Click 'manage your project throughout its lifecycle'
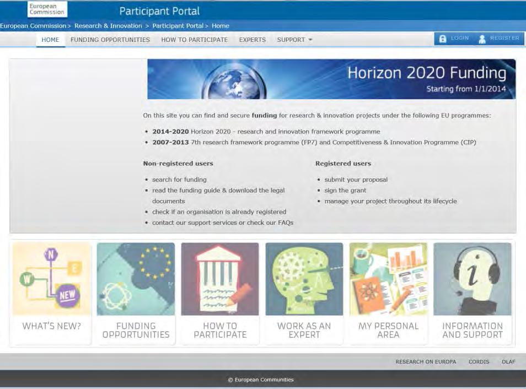Image resolution: width=526 pixels, height=389 pixels. click(390, 201)
